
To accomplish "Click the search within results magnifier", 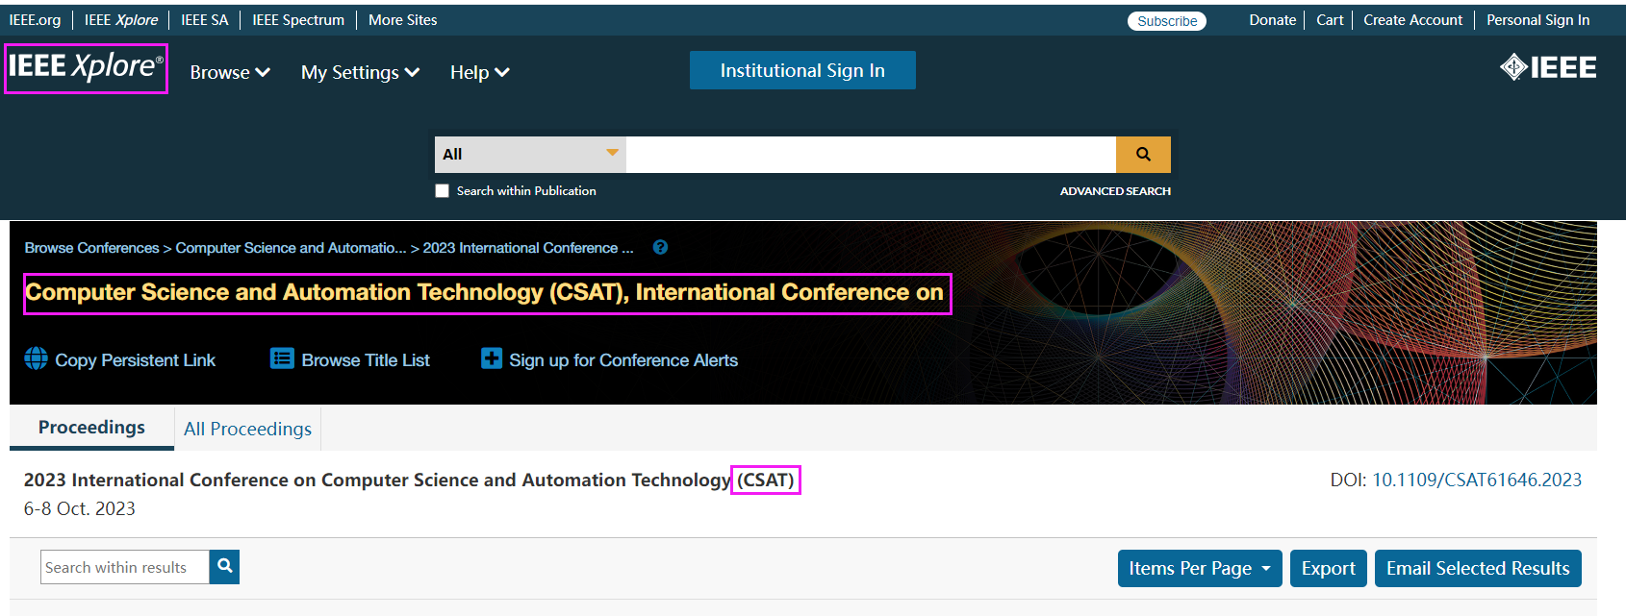I will (224, 567).
